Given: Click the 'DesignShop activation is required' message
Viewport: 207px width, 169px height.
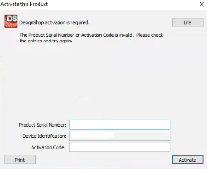Looking at the screenshot, I should click(54, 23).
